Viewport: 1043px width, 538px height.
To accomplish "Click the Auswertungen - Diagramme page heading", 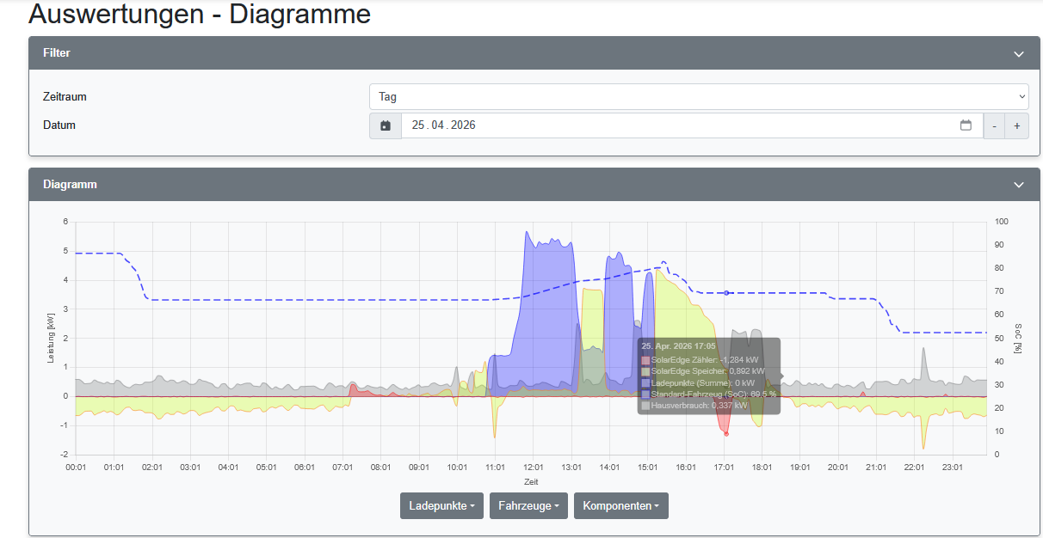I will [200, 15].
